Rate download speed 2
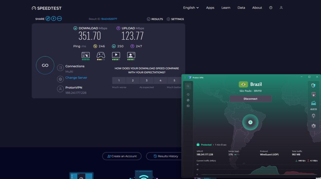The width and height of the screenshot is (321, 179). point(133,80)
